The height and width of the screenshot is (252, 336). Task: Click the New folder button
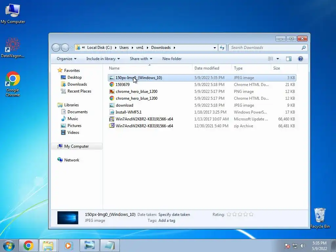[x=172, y=59]
